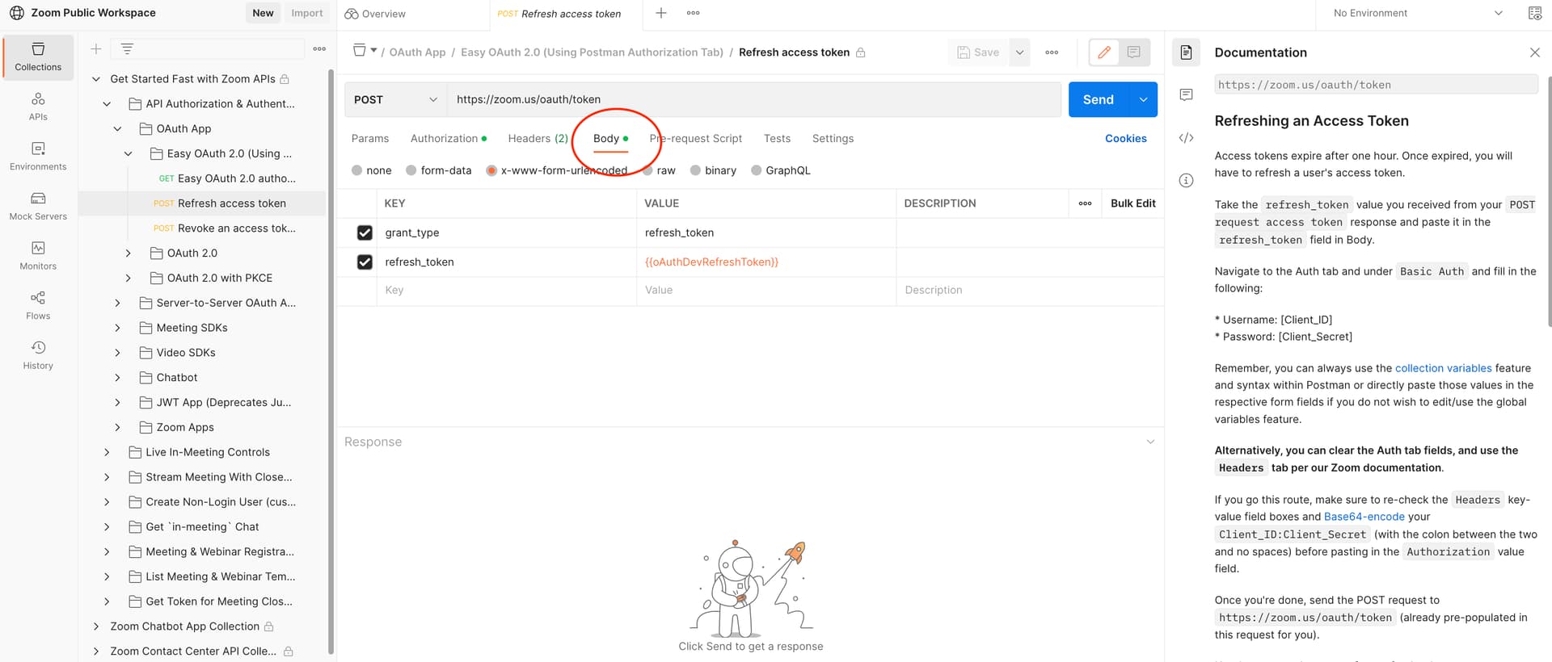The image size is (1552, 662).
Task: Open the Documentation pane icon
Action: coord(1186,52)
